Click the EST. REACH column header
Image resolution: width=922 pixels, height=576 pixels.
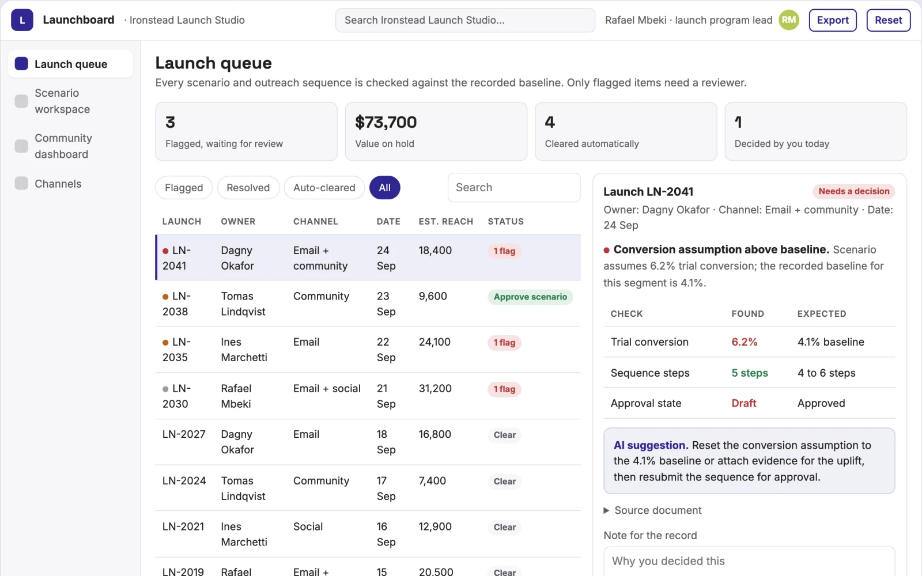point(446,221)
